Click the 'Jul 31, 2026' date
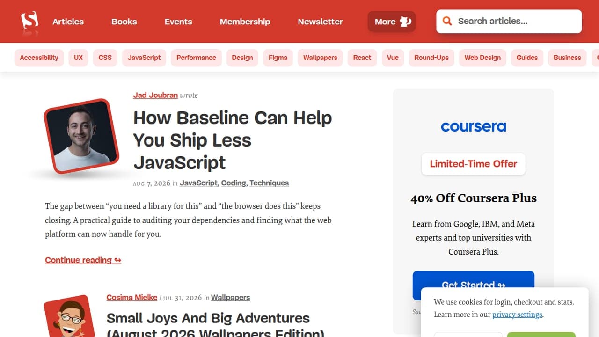599x337 pixels. 183,298
